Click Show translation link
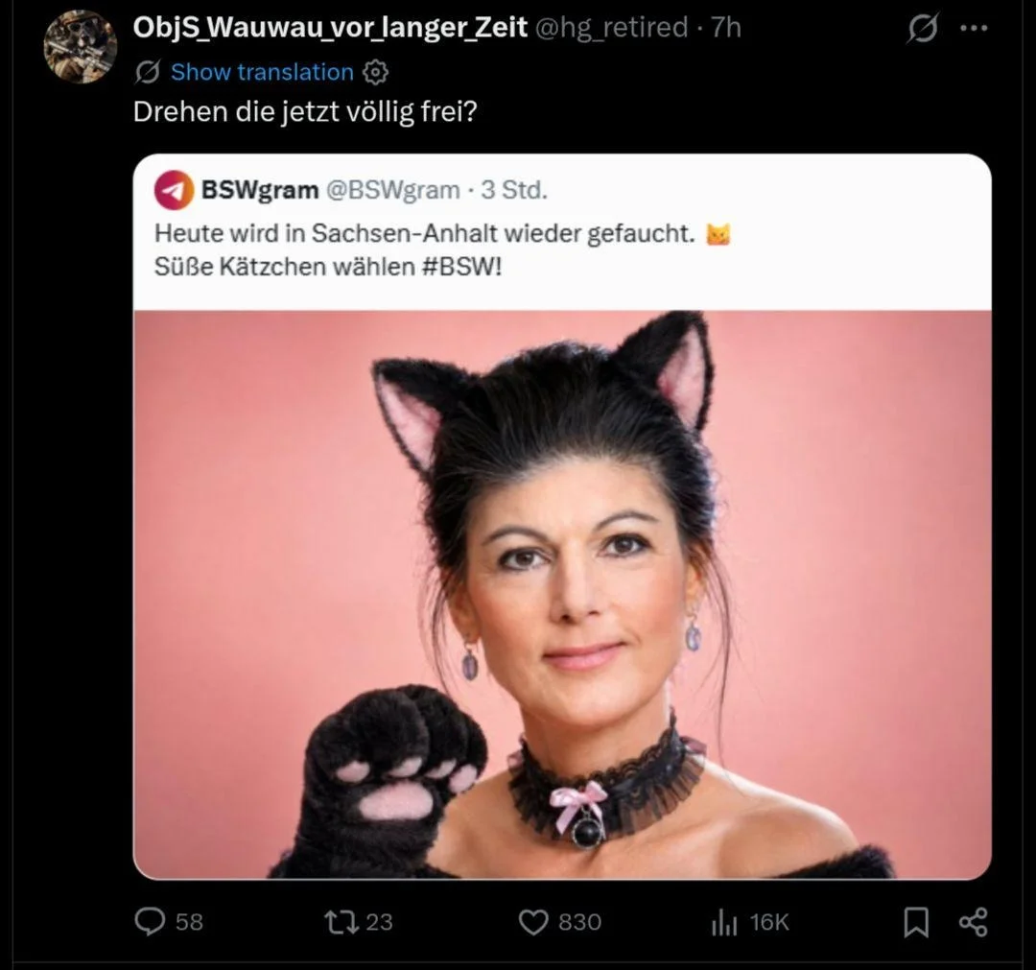The width and height of the screenshot is (1036, 970). (x=262, y=72)
